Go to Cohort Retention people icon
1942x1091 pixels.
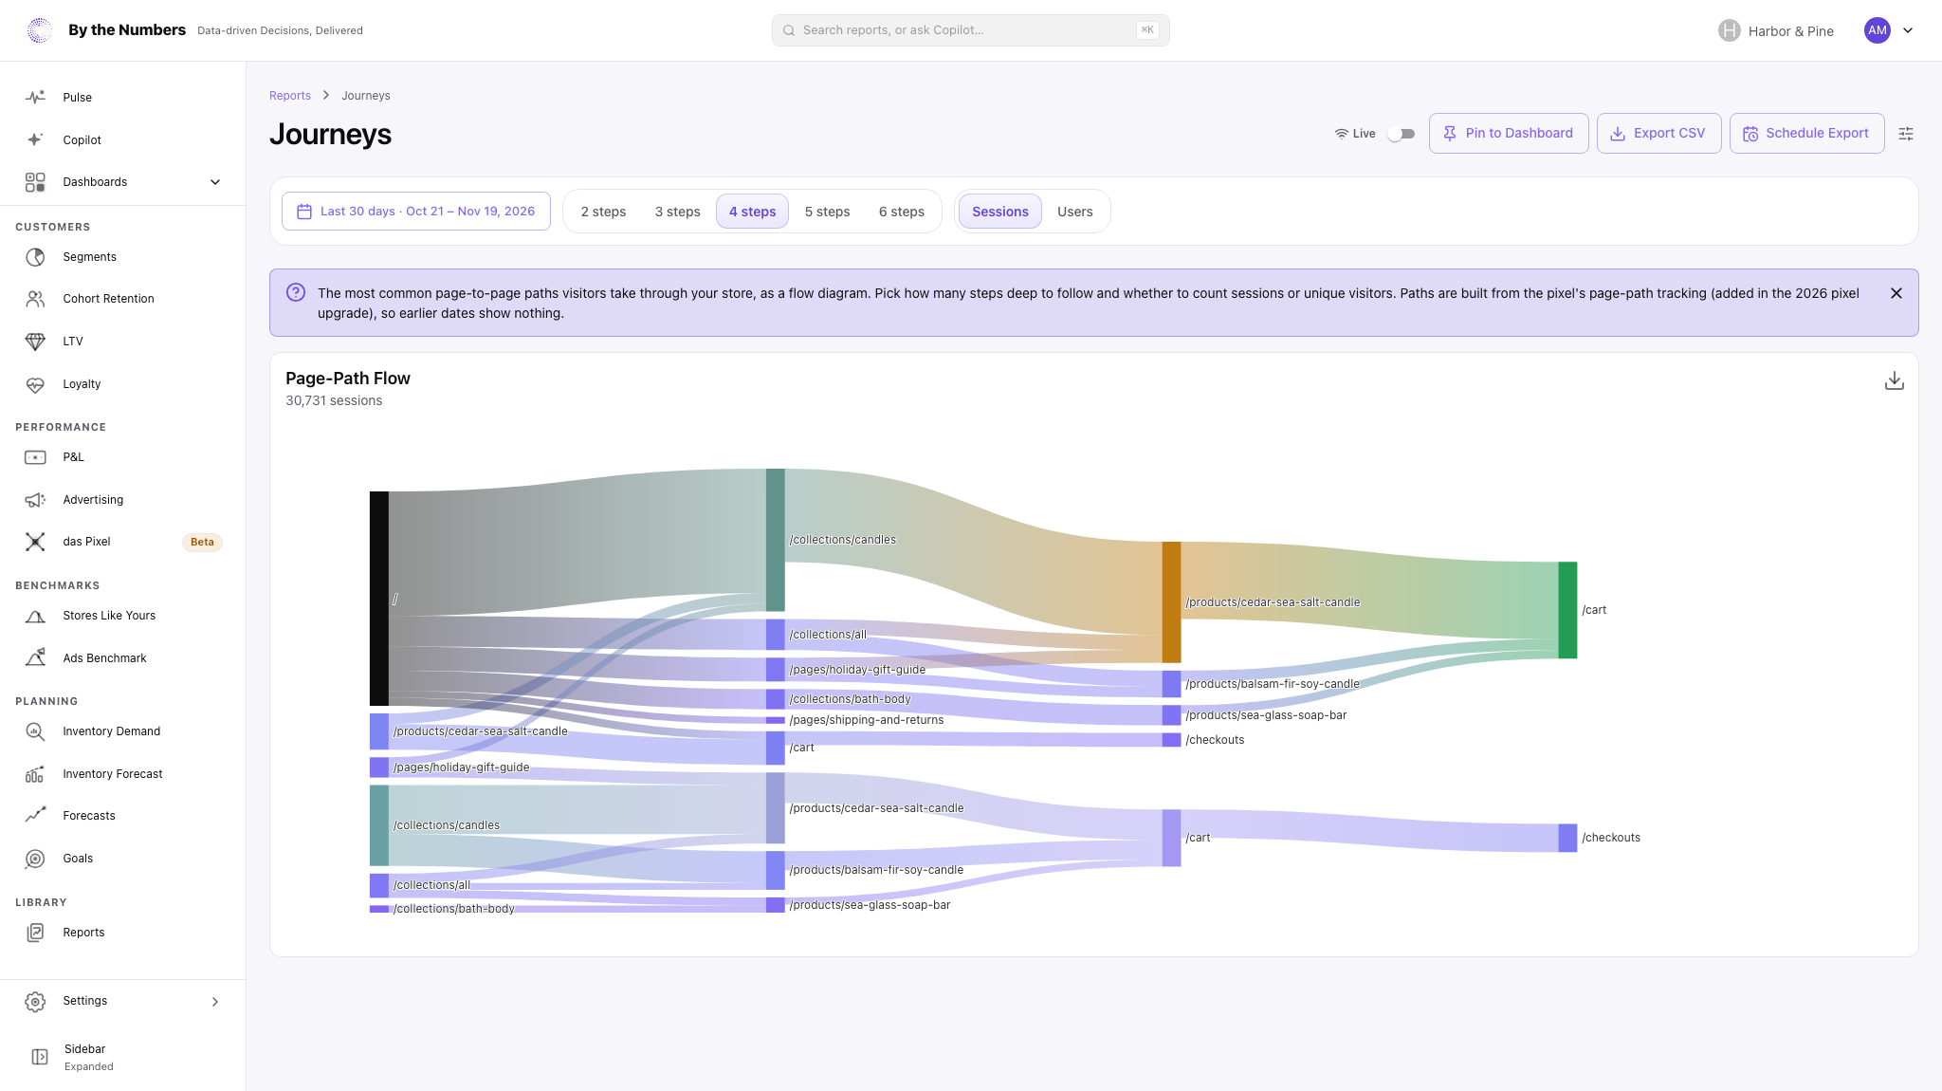coord(35,299)
